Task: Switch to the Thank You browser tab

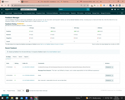Action: [x=69, y=1]
